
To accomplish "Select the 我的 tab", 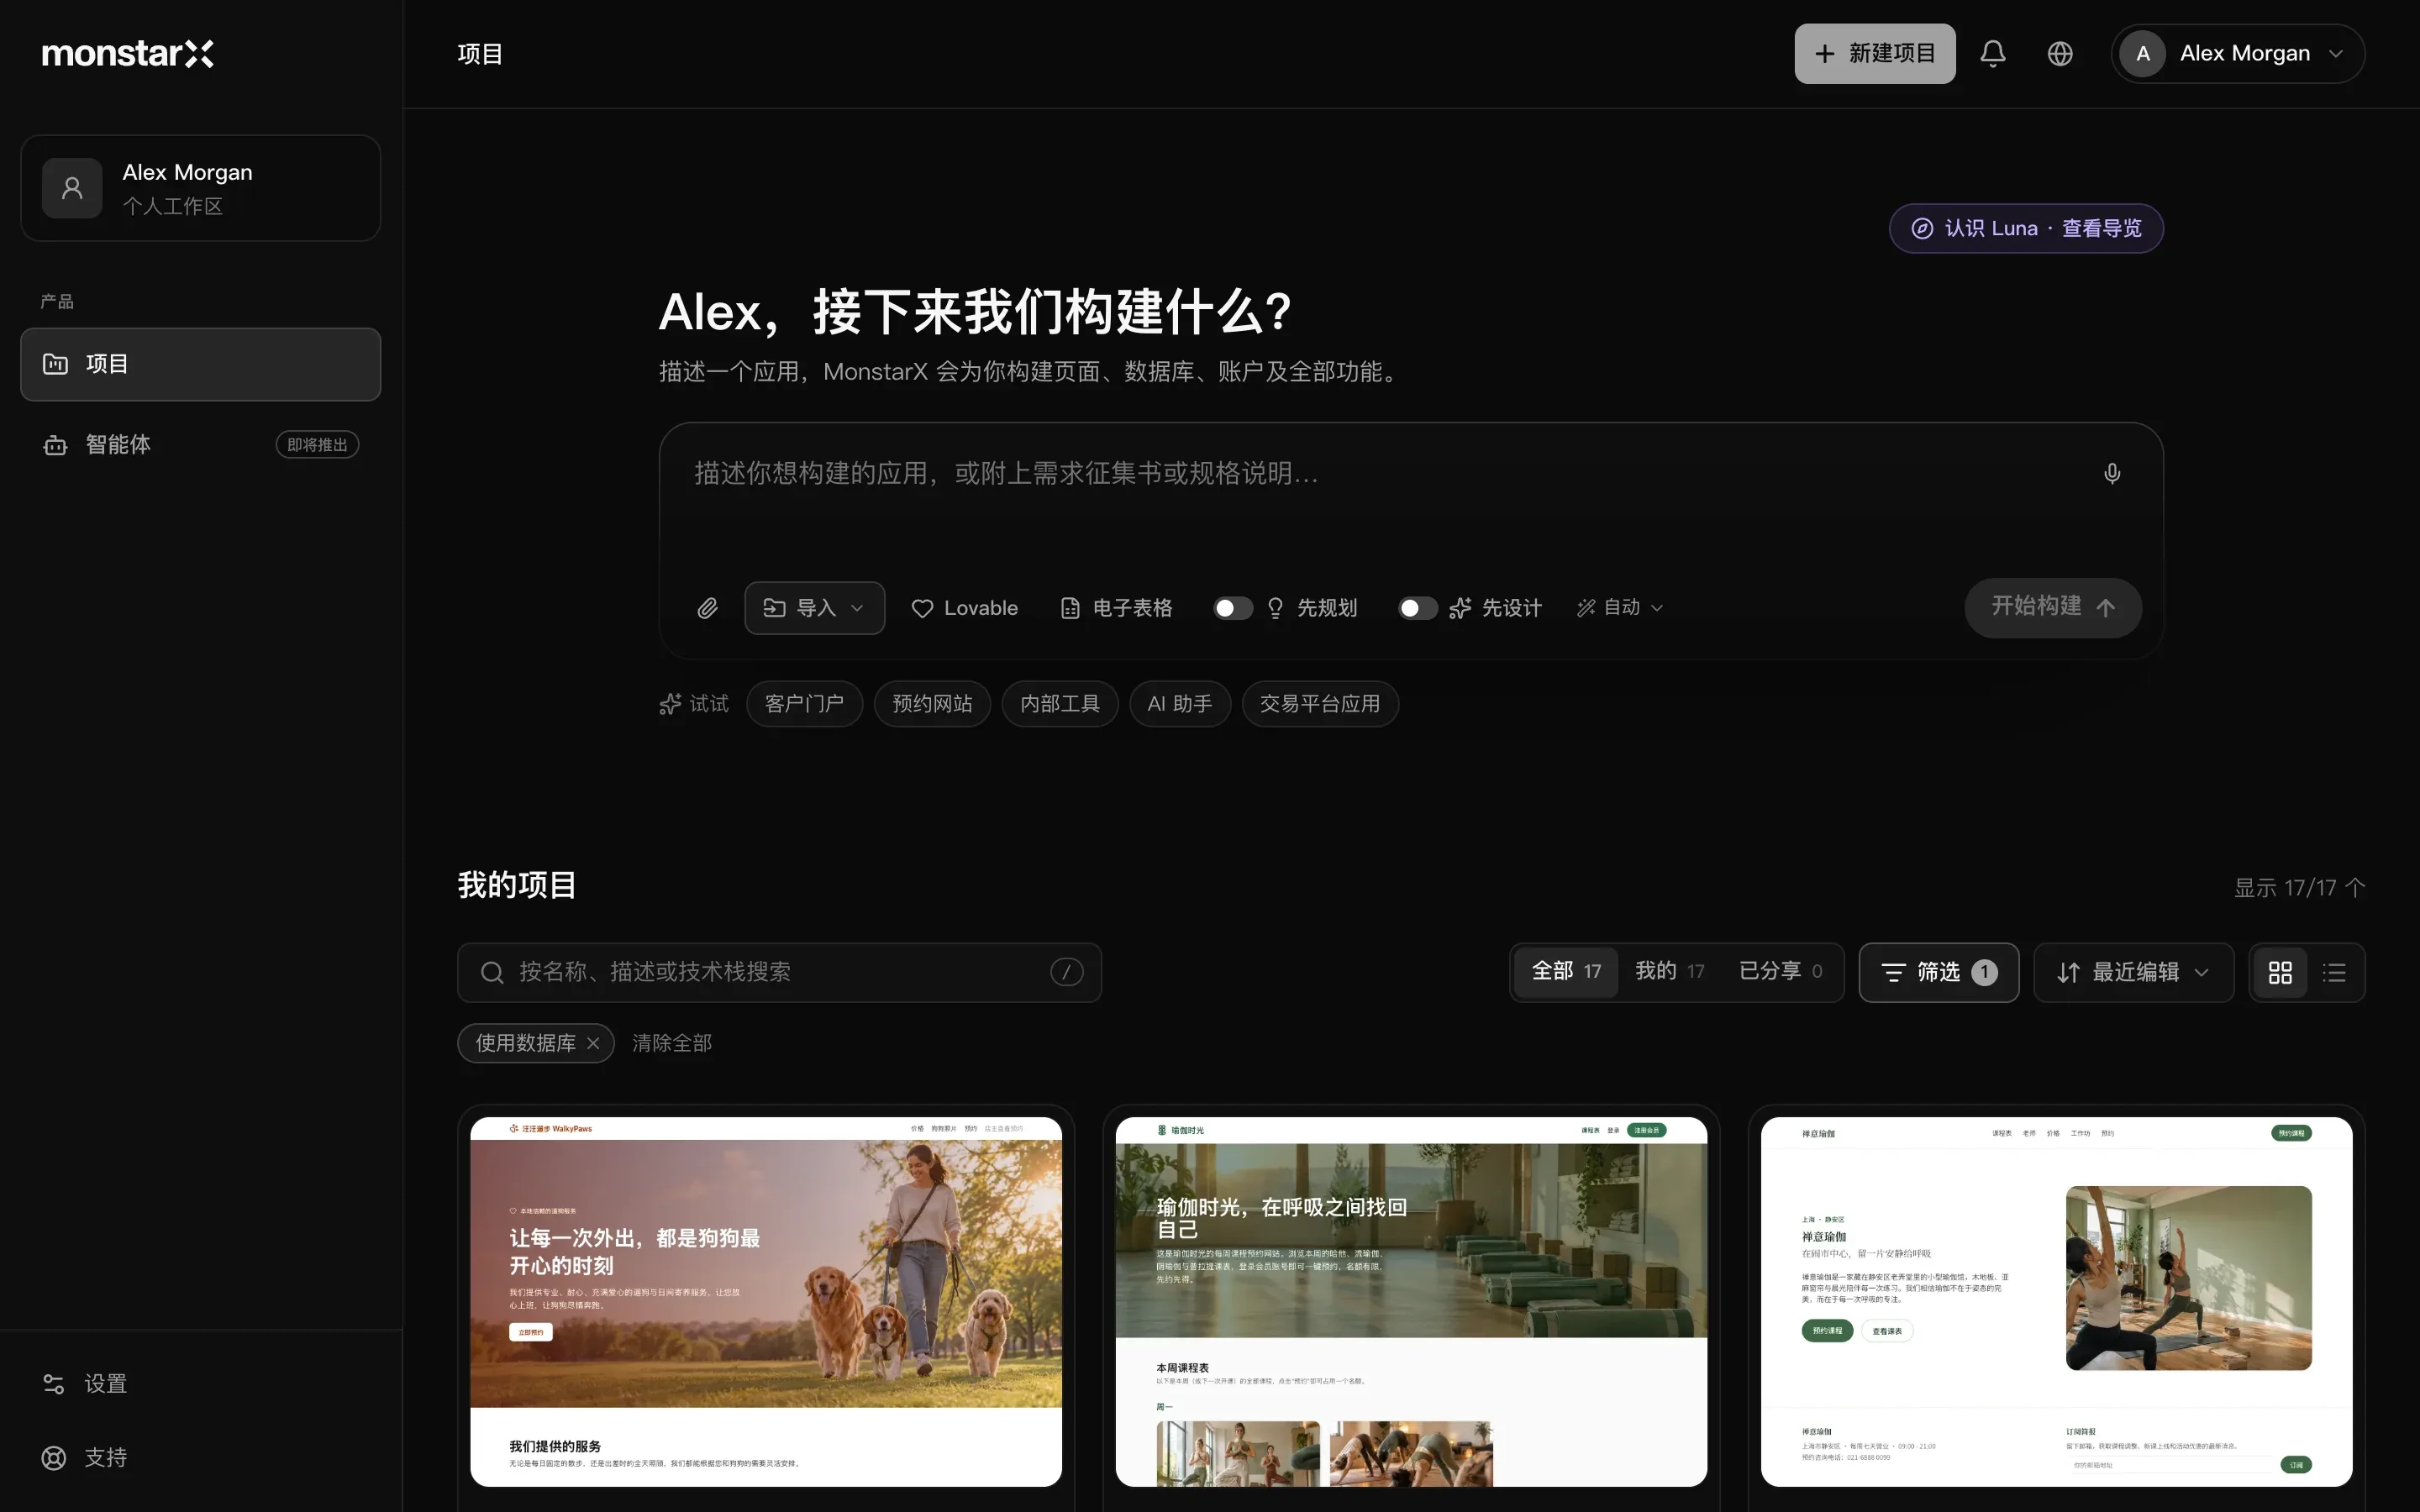I will (1669, 972).
